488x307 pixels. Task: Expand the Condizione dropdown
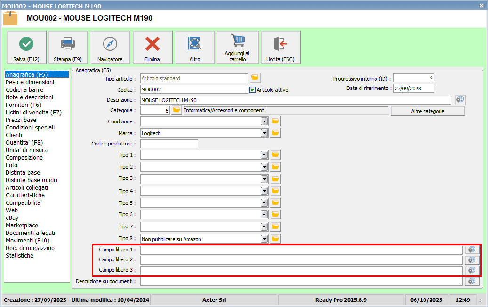click(x=264, y=121)
